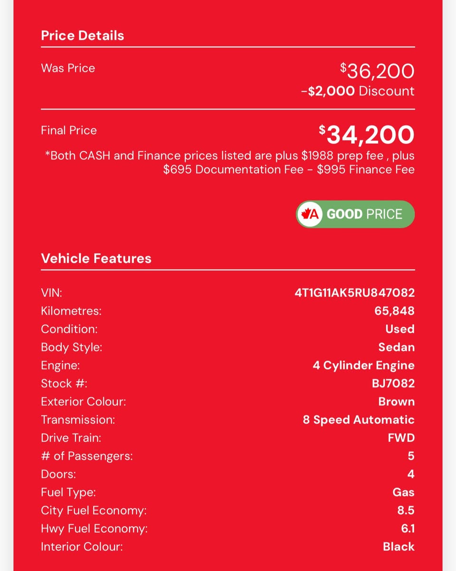Select the 8 Speed Automatic transmission value
456x571 pixels.
[359, 420]
